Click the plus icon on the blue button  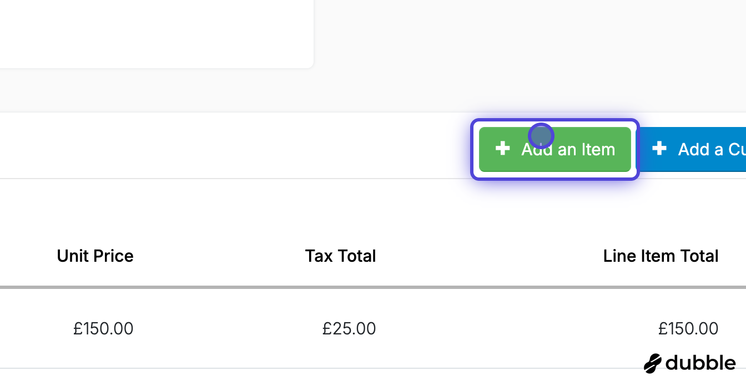[x=659, y=149]
